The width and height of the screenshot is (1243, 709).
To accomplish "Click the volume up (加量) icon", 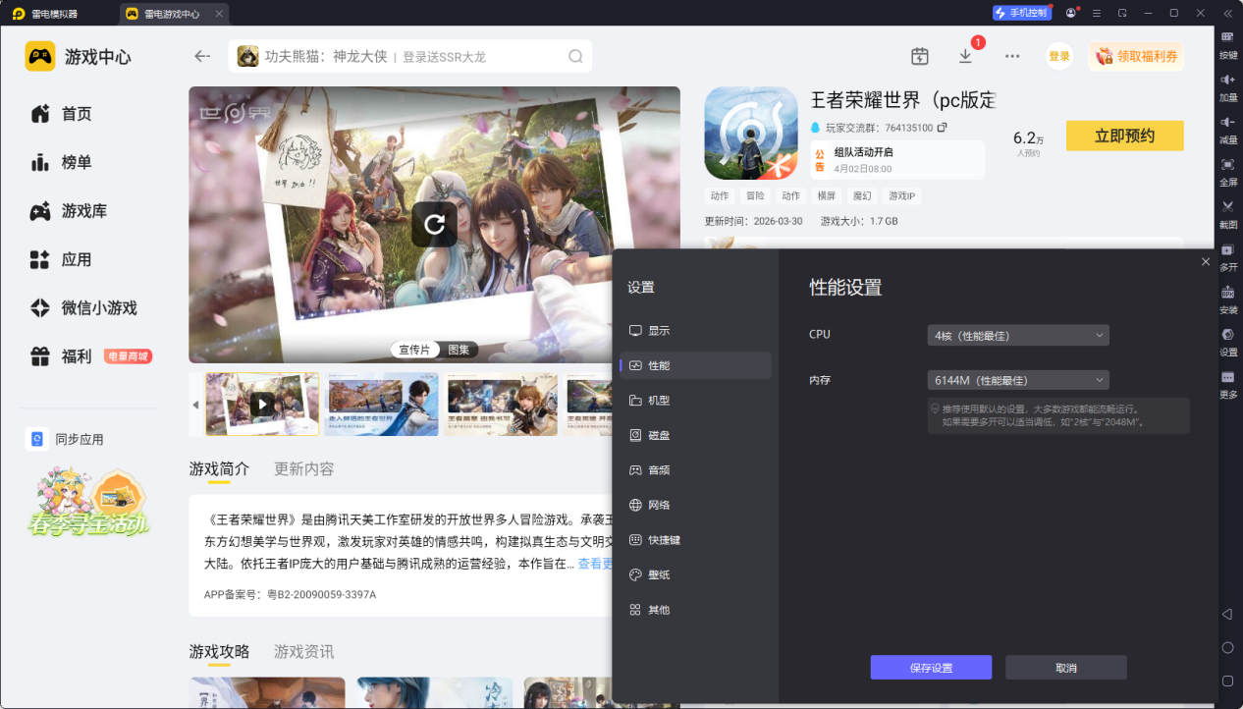I will click(1227, 80).
